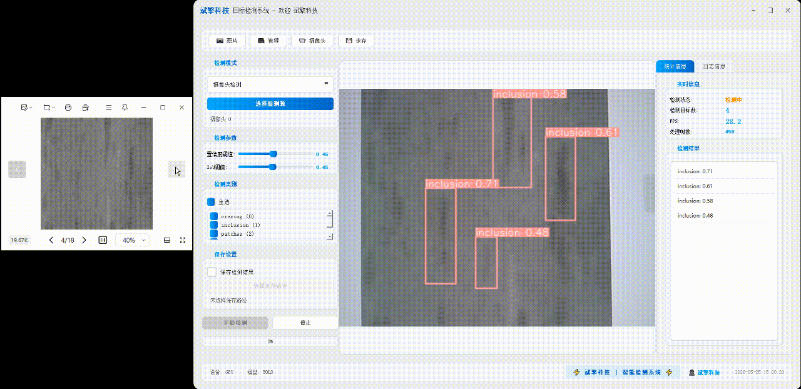Toggle the inclusion (1) class checkbox
Screen dimensions: 801x389
click(x=214, y=225)
